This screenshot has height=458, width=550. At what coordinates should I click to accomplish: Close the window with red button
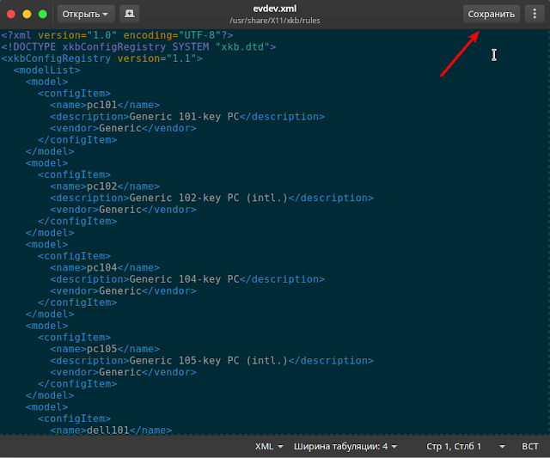(x=11, y=14)
